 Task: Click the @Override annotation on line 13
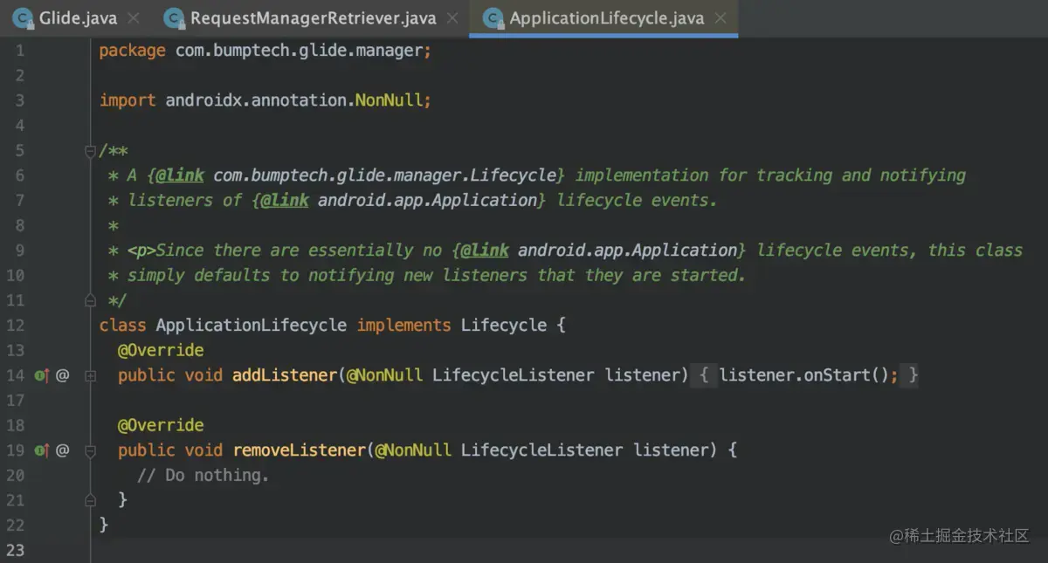161,350
